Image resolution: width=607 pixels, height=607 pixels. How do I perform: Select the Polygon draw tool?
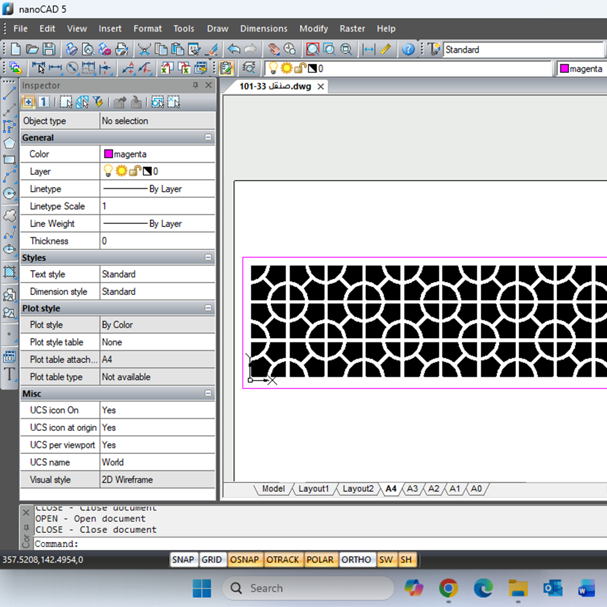(9, 143)
